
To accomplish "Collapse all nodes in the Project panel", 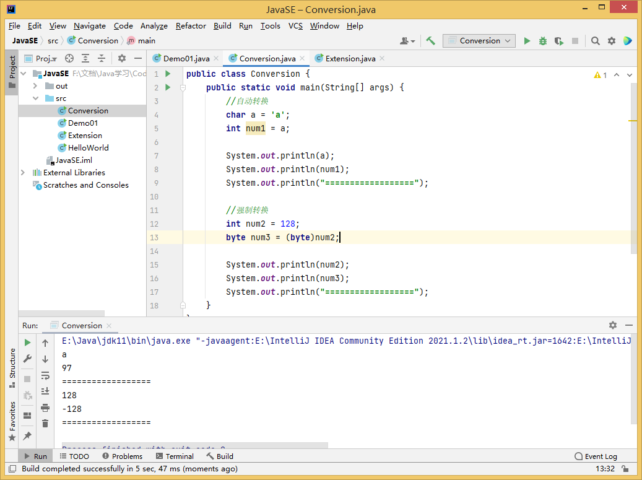I will [x=102, y=58].
